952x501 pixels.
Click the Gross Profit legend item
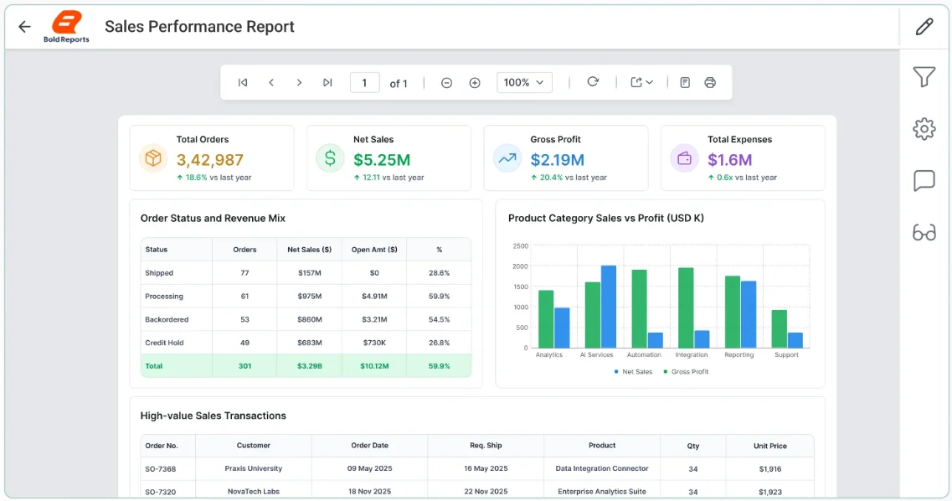pyautogui.click(x=686, y=372)
